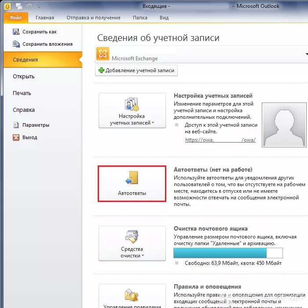Click the Автоответы door icon
Viewport: 308px width, 308px height.
click(x=132, y=178)
